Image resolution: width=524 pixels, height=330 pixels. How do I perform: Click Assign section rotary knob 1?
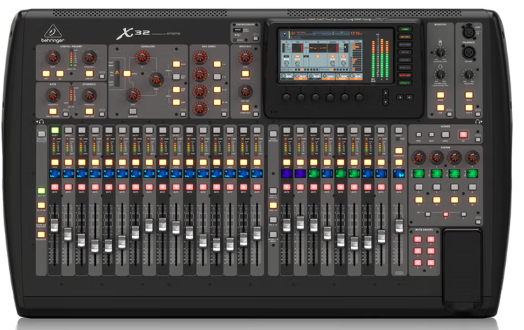(418, 158)
